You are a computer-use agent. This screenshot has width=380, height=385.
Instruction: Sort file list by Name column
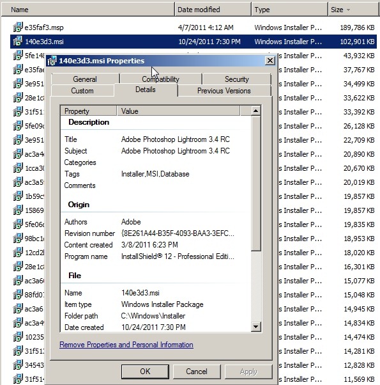point(88,10)
